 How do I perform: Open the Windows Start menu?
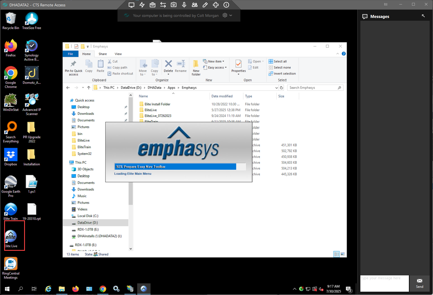point(7,289)
